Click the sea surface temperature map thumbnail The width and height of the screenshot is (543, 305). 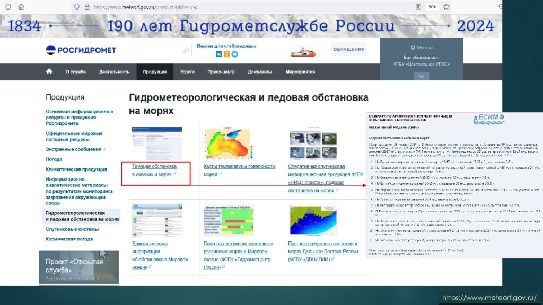click(229, 143)
